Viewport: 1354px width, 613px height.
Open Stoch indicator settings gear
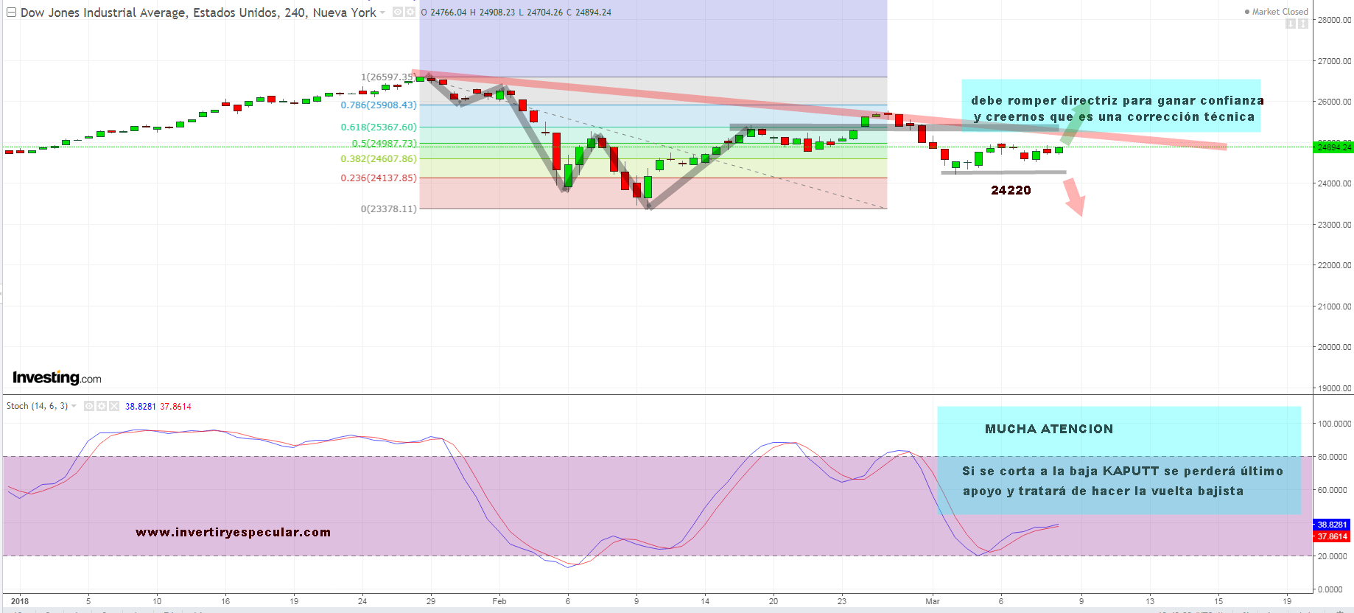(102, 406)
